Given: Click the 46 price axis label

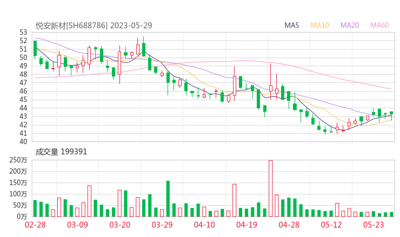Looking at the screenshot, I should 23,91.
